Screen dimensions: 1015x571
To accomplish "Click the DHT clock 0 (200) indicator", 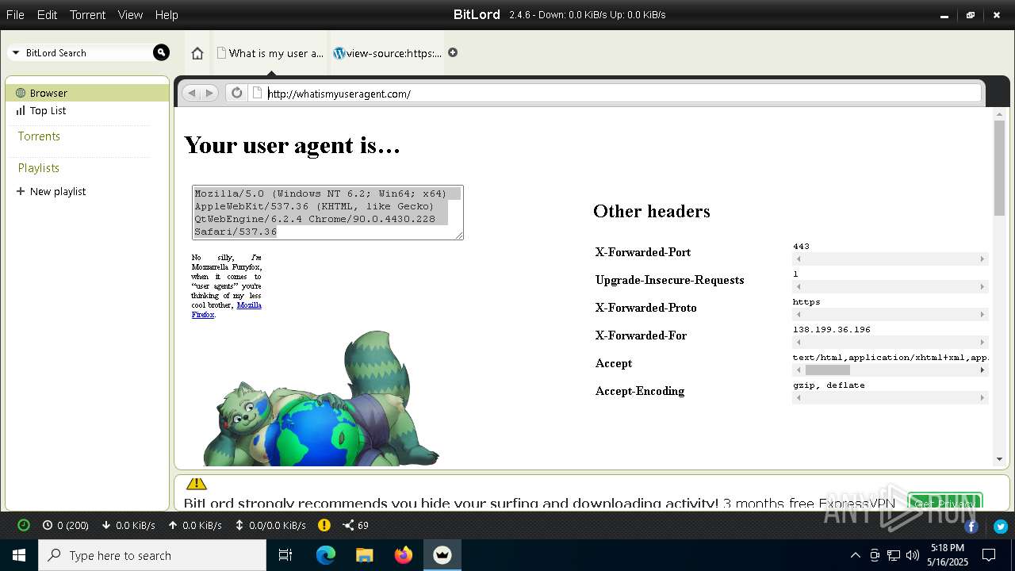I will point(66,525).
